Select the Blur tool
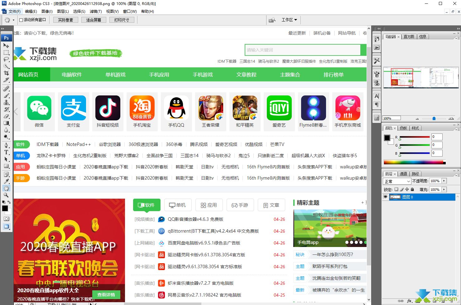Image resolution: width=461 pixels, height=305 pixels. (x=6, y=130)
